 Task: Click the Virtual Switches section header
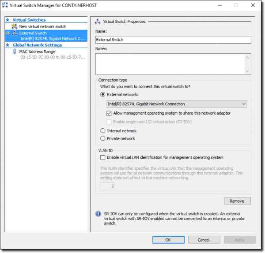(x=29, y=20)
